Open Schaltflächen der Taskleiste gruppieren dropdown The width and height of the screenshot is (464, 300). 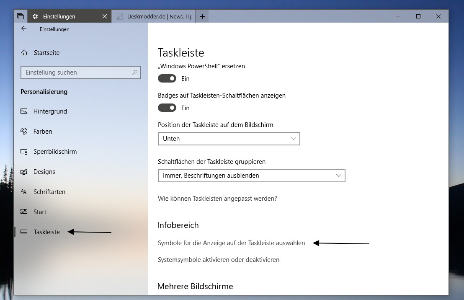pyautogui.click(x=252, y=176)
